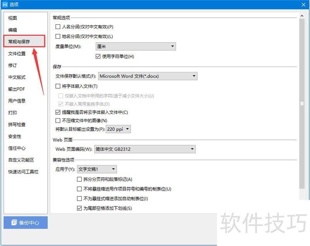Uncheck 为尾部空格添加下划线 option
310x246 pixels.
click(79, 208)
